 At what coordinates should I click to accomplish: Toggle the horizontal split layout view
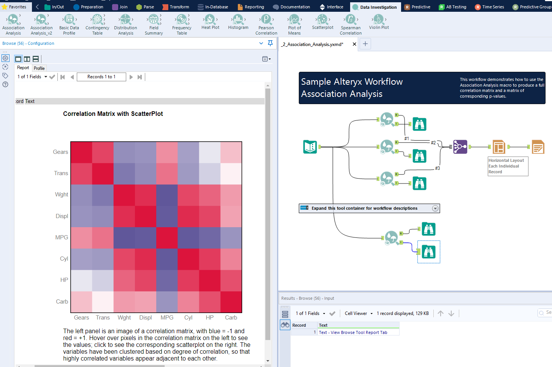coord(35,59)
